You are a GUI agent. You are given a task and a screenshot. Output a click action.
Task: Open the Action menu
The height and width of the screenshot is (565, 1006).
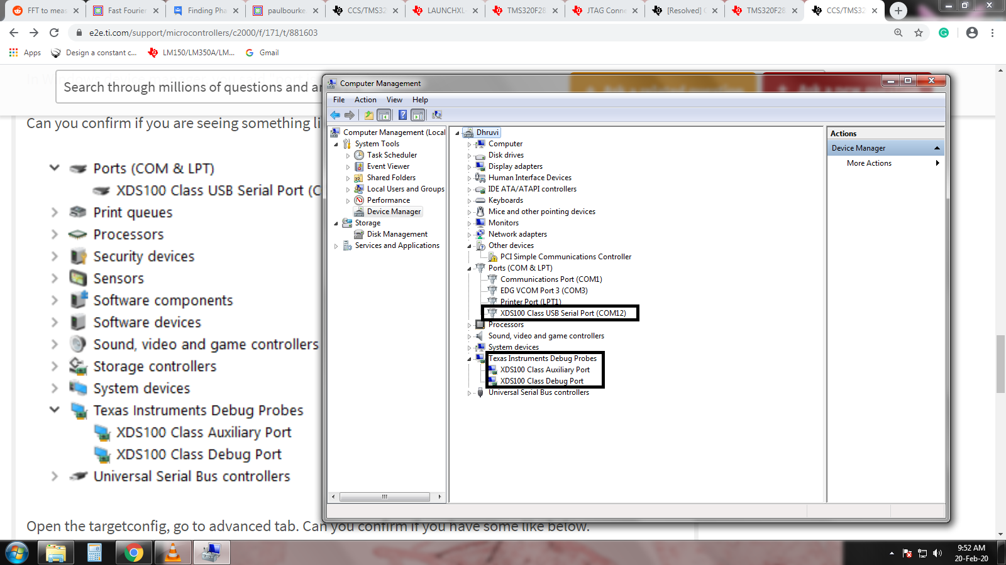pos(365,100)
